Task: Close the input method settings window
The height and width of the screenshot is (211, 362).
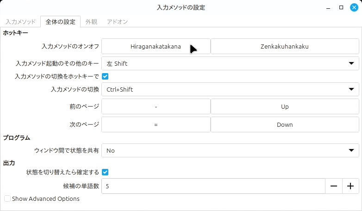Action: coord(354,7)
